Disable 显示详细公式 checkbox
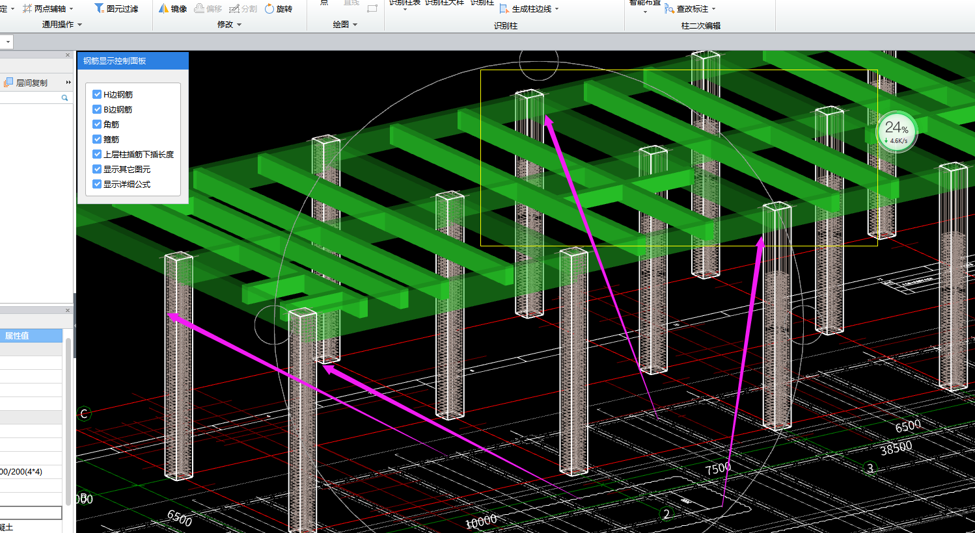Image resolution: width=975 pixels, height=533 pixels. (97, 184)
